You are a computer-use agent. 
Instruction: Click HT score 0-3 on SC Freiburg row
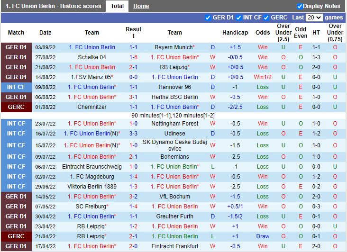pos(316,207)
